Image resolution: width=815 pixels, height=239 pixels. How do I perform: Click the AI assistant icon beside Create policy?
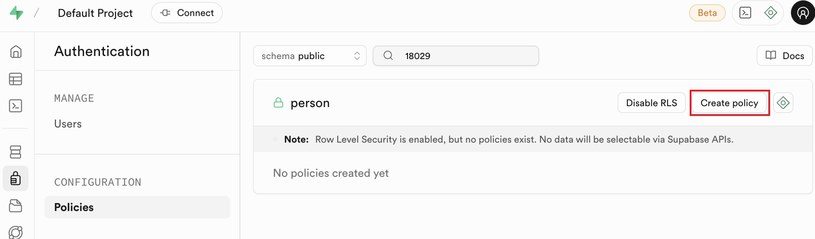783,103
